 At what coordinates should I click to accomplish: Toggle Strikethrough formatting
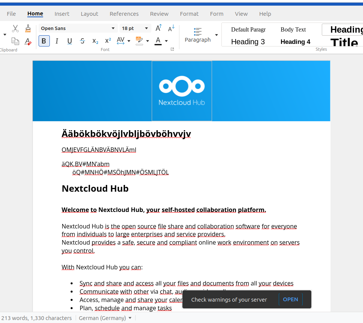pyautogui.click(x=82, y=41)
